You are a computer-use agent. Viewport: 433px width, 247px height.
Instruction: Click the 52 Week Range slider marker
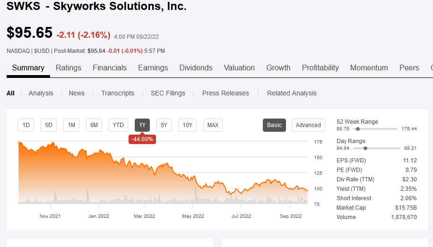pos(358,129)
